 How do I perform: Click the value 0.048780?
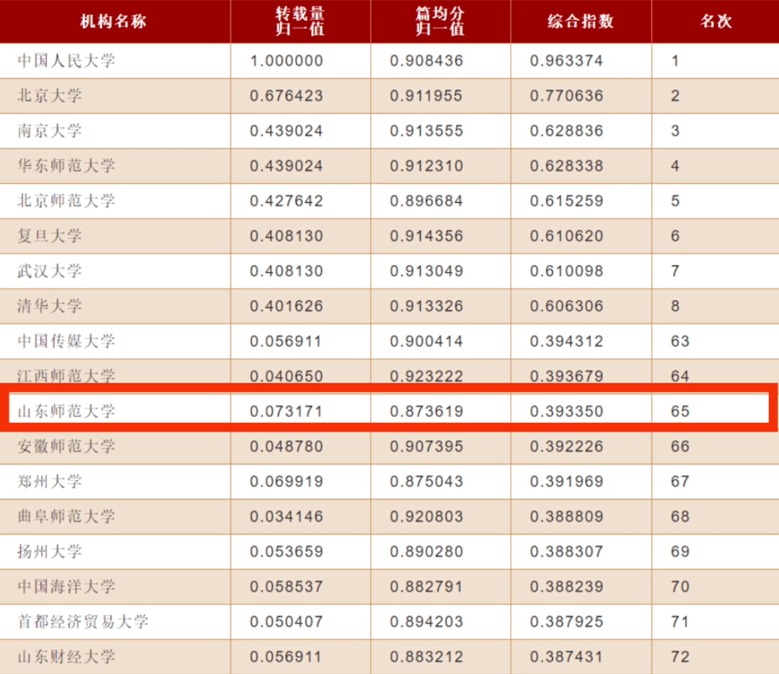click(x=286, y=447)
